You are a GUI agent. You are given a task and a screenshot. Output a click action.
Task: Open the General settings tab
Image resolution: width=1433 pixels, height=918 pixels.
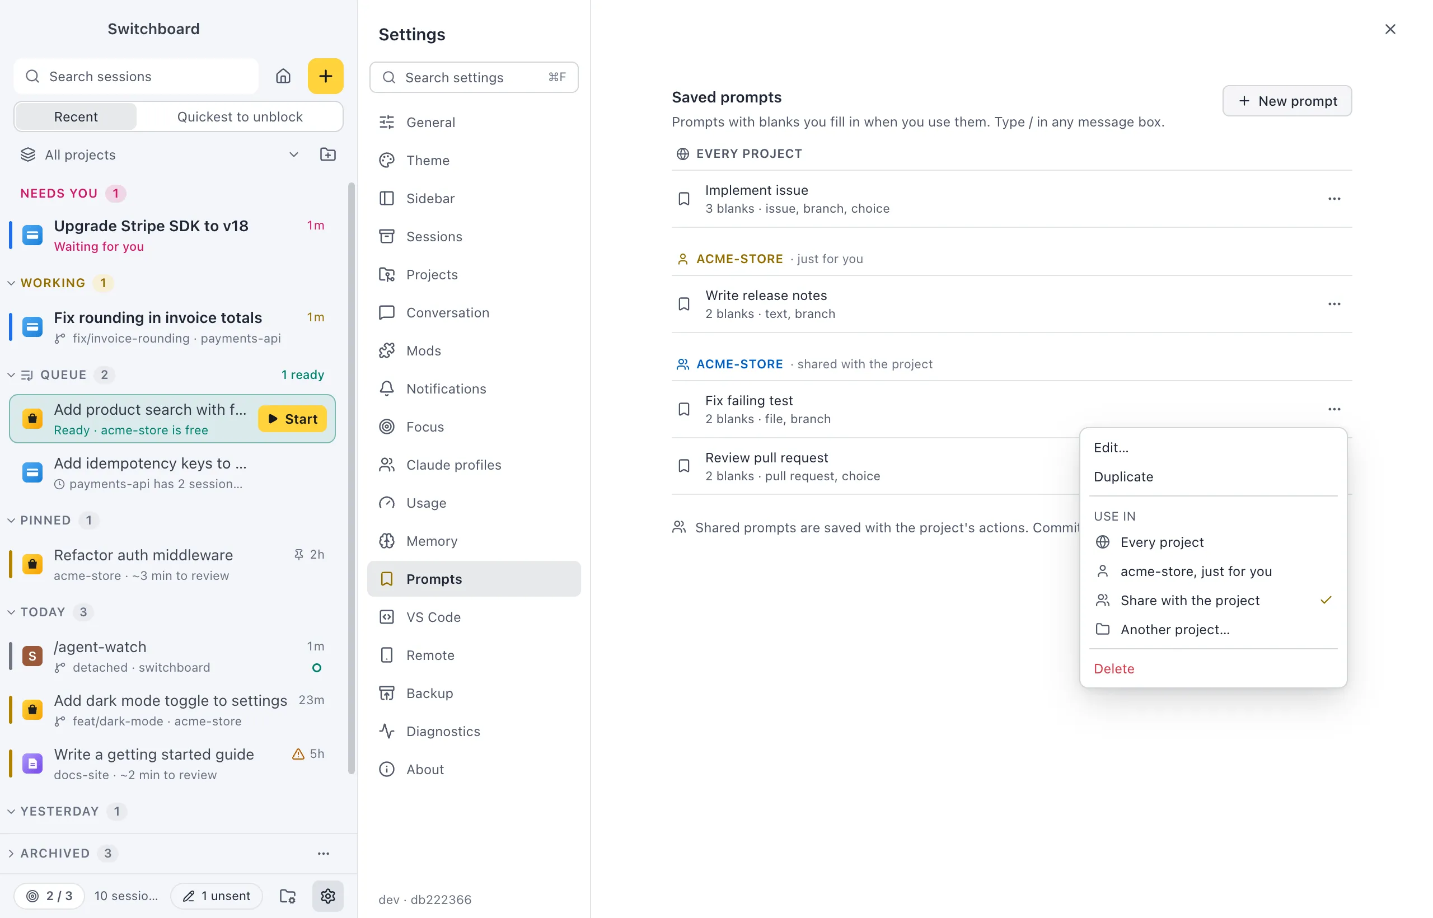point(474,122)
